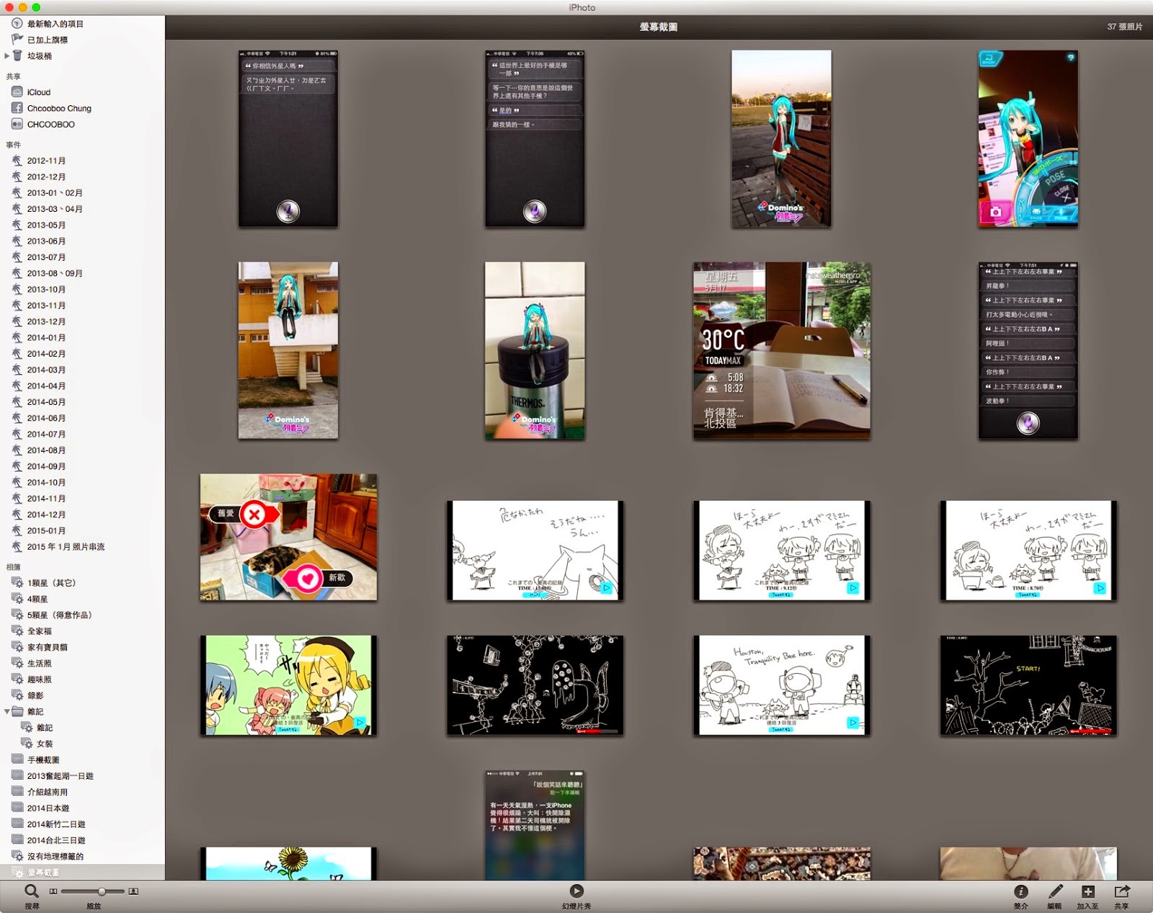Click the smart album icon for 女裝

tap(27, 743)
